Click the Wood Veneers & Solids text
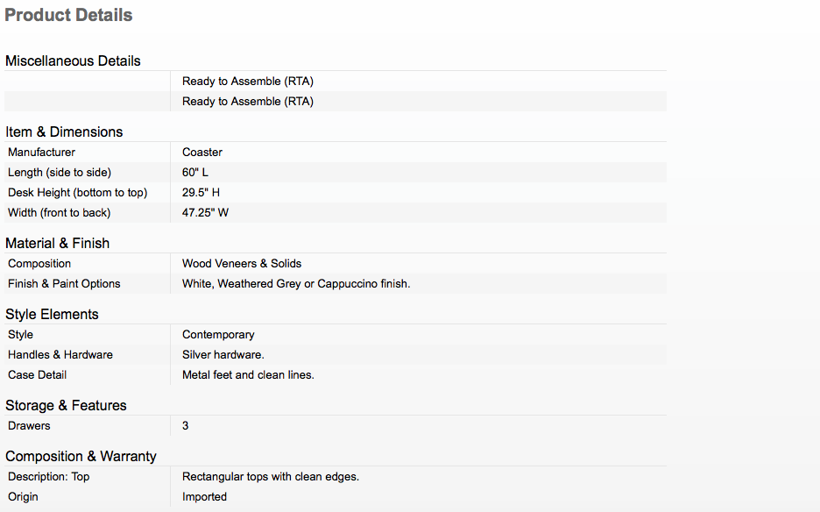 242,263
